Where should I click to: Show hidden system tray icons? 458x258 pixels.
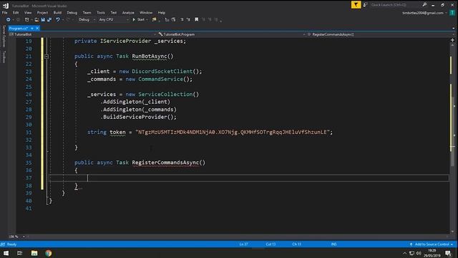[x=404, y=253]
